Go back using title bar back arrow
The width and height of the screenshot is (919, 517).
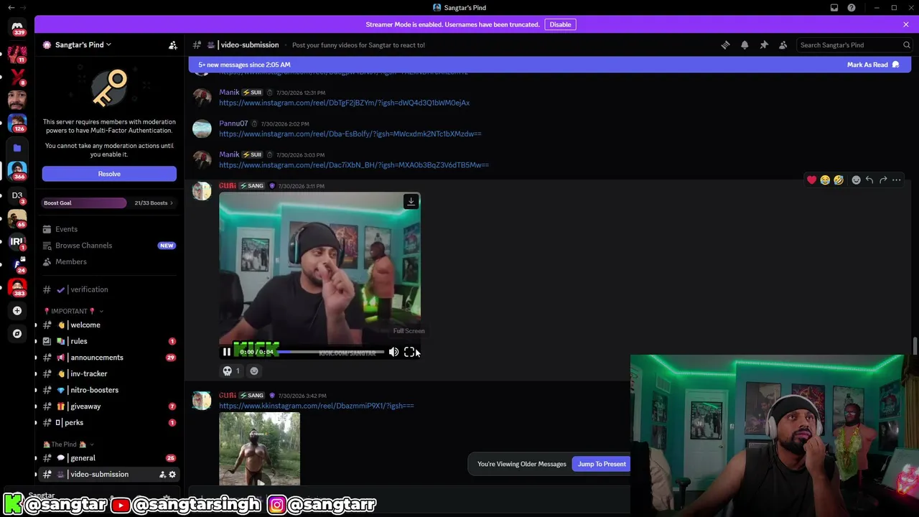pos(11,7)
